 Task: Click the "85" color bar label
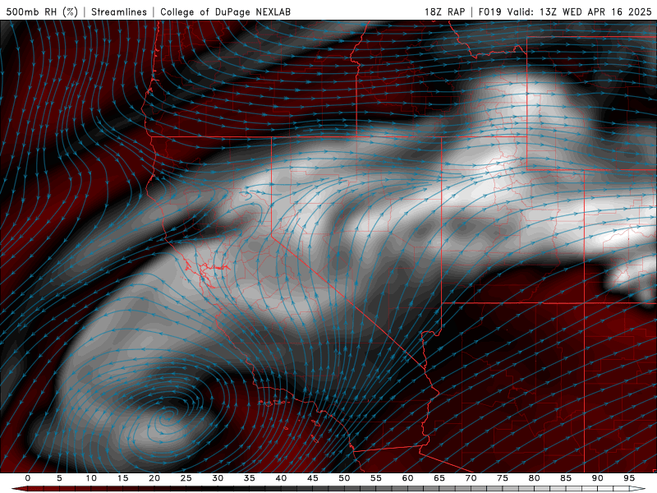point(566,478)
